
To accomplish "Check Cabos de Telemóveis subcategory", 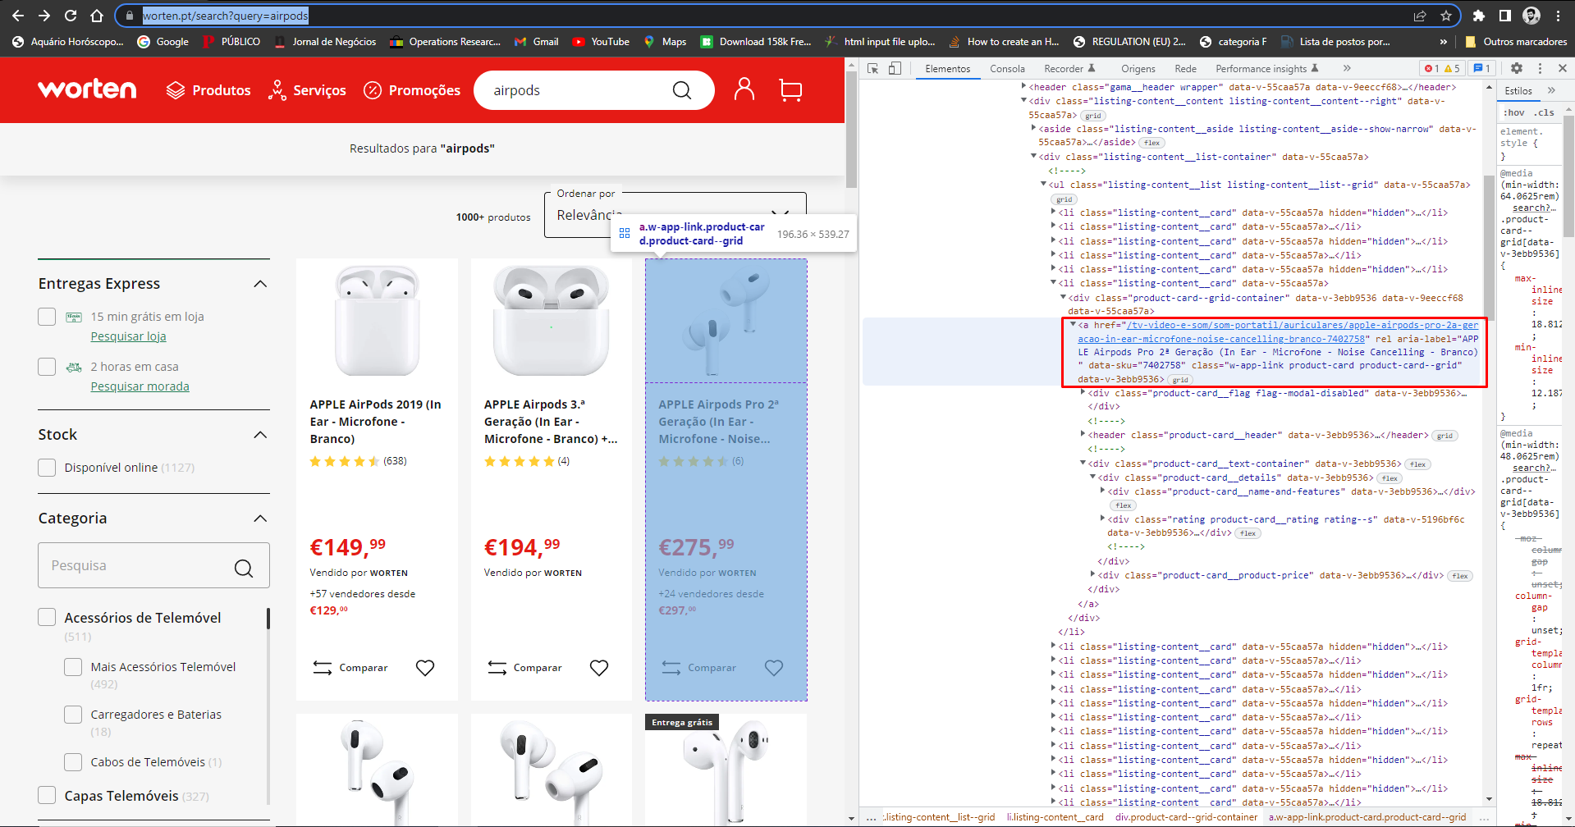I will point(73,762).
